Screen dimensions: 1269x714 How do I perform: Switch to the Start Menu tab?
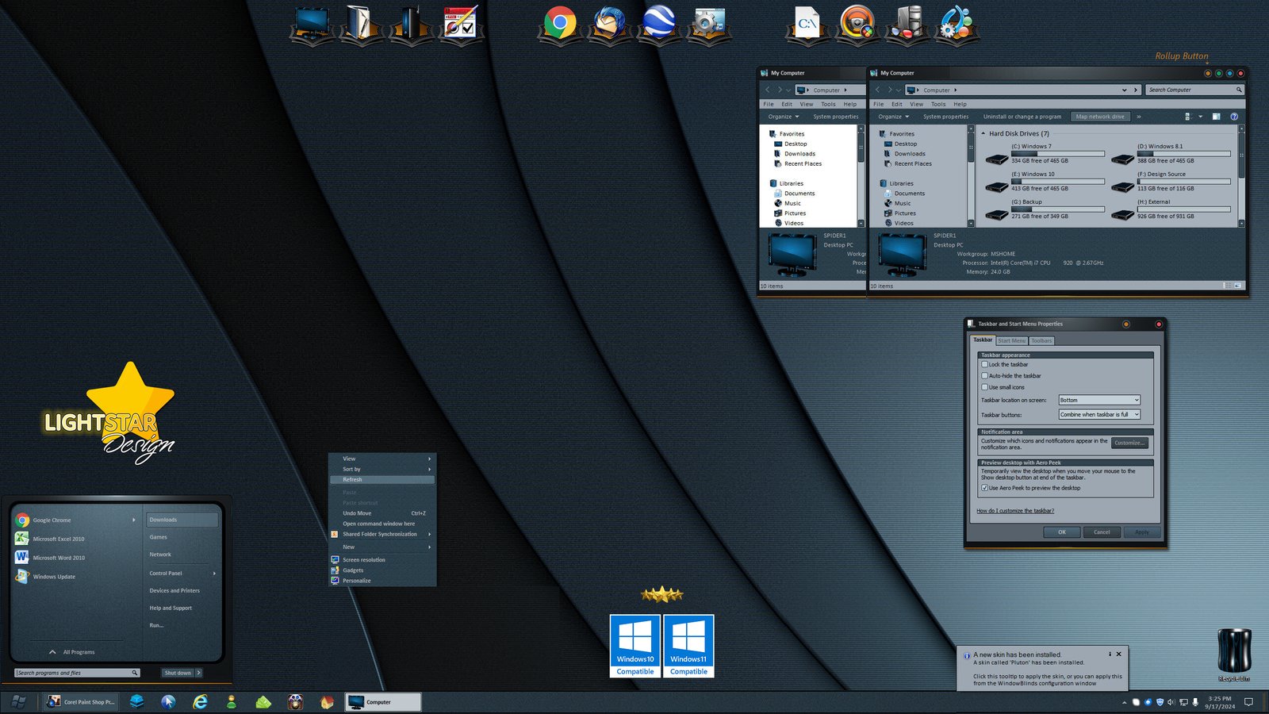click(1011, 340)
